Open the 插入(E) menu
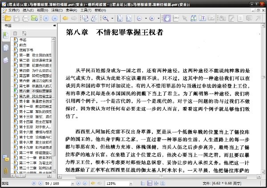Image resolution: width=267 pixels, height=188 pixels. (28, 10)
